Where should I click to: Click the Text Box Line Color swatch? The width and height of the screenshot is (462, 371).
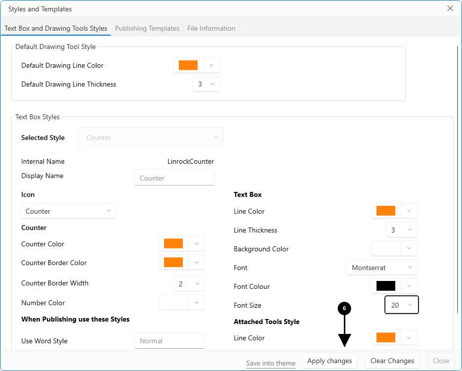point(386,211)
